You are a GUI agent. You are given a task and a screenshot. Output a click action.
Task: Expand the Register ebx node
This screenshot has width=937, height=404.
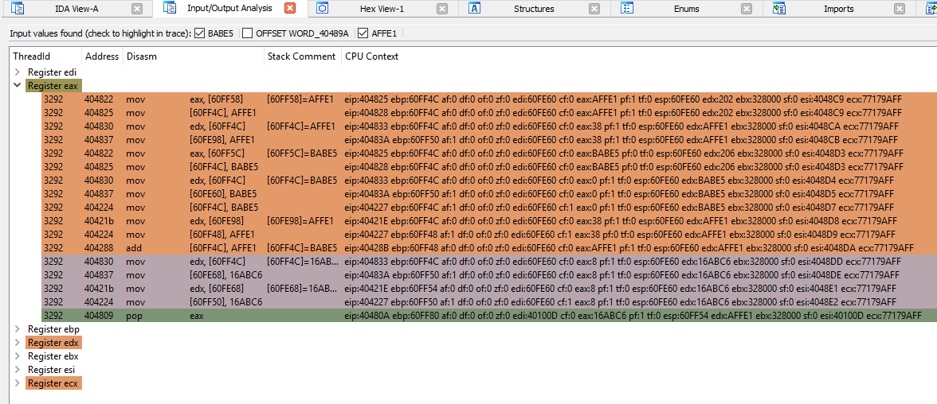(x=18, y=356)
